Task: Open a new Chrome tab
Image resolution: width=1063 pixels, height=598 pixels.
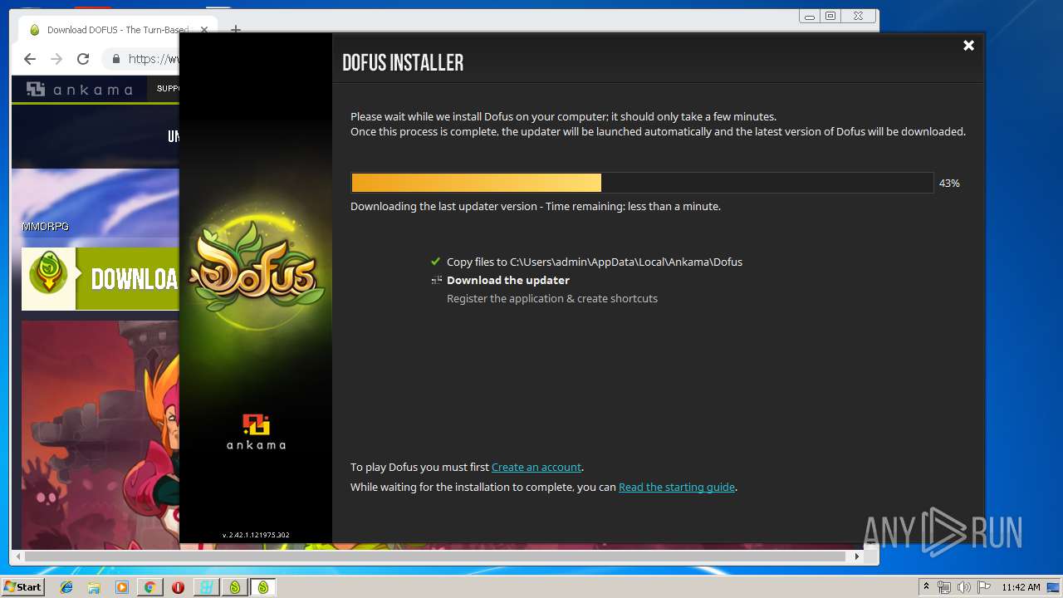Action: click(235, 30)
